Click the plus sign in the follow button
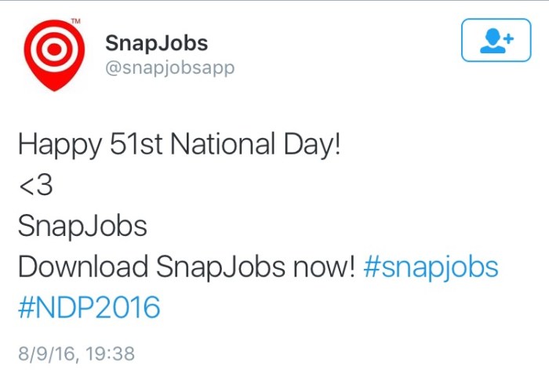This screenshot has width=549, height=377. pyautogui.click(x=507, y=37)
